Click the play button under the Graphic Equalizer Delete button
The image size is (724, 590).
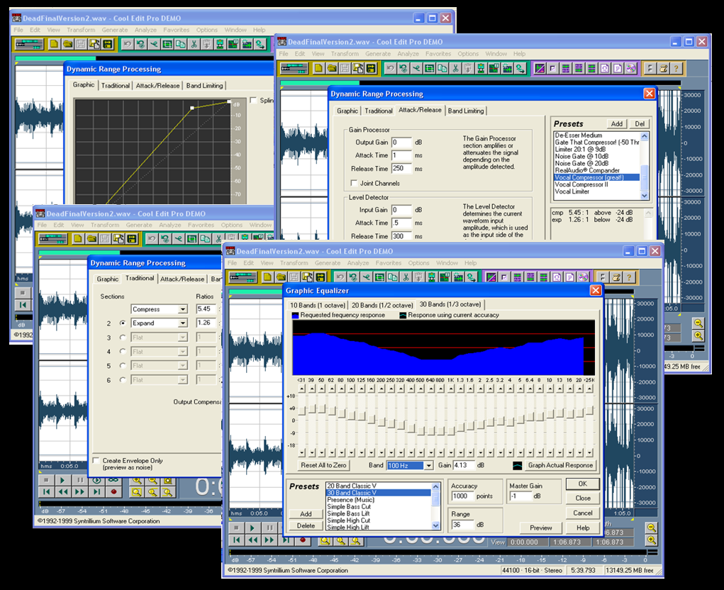click(252, 528)
